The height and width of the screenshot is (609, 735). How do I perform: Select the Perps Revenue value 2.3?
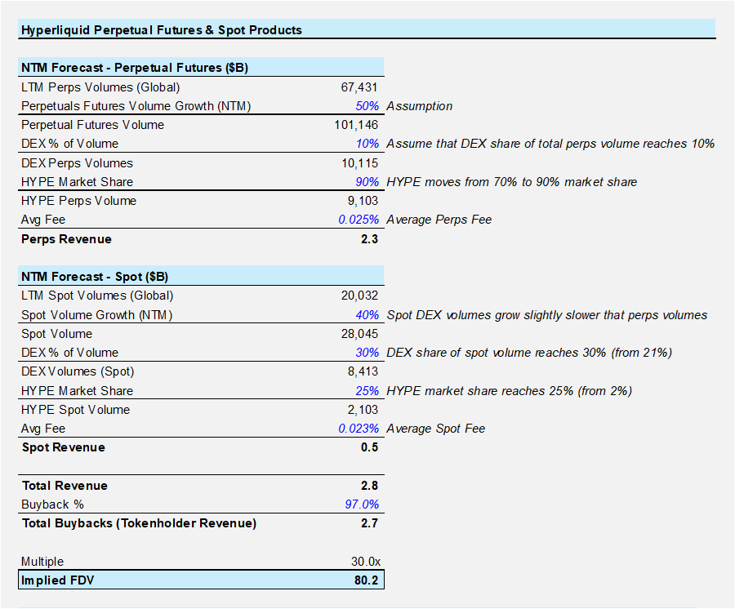pos(368,239)
